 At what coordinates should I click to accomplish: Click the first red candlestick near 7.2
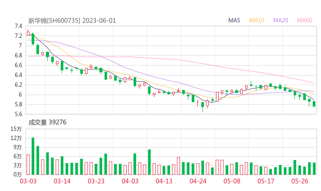pos(28,33)
